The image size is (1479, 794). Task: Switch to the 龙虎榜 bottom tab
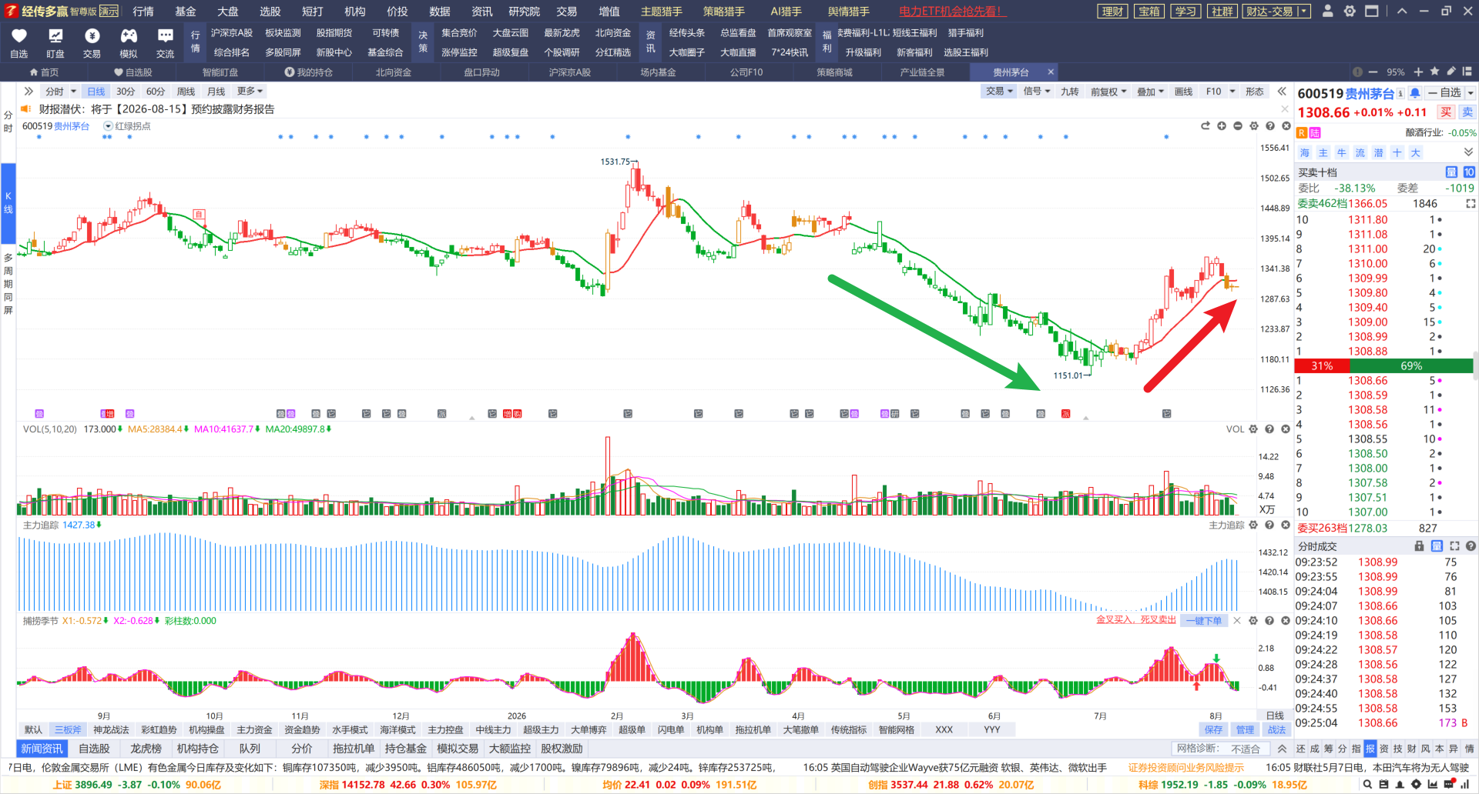coord(146,749)
